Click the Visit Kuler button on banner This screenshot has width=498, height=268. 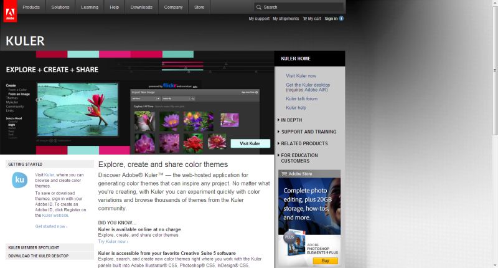[250, 143]
